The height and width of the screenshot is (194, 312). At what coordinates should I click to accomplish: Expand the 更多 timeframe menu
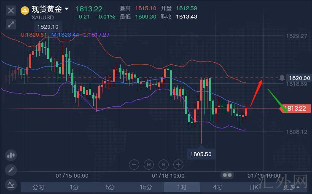[292, 187]
